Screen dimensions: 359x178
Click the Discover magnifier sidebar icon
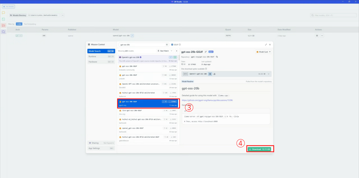[4, 32]
